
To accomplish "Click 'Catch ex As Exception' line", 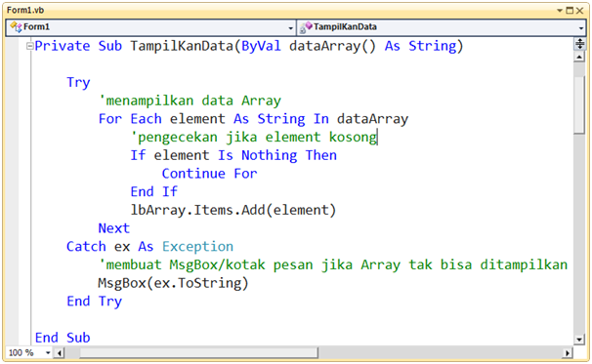I will coord(149,246).
